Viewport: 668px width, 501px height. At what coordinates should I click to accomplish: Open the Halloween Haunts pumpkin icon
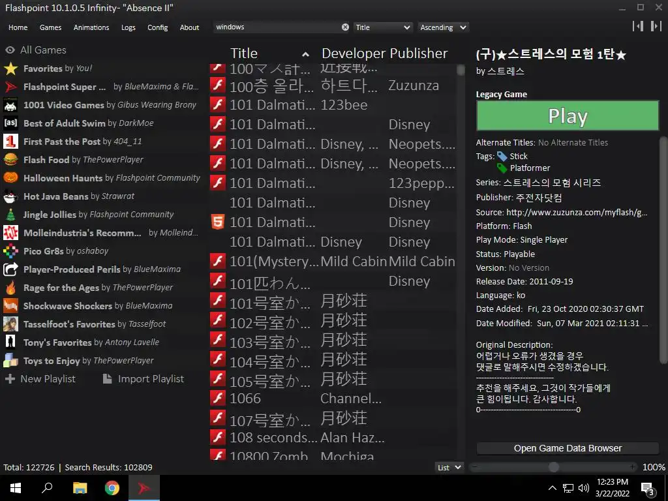tap(10, 177)
